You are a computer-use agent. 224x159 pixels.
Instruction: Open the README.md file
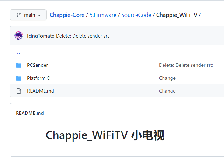pos(40,91)
